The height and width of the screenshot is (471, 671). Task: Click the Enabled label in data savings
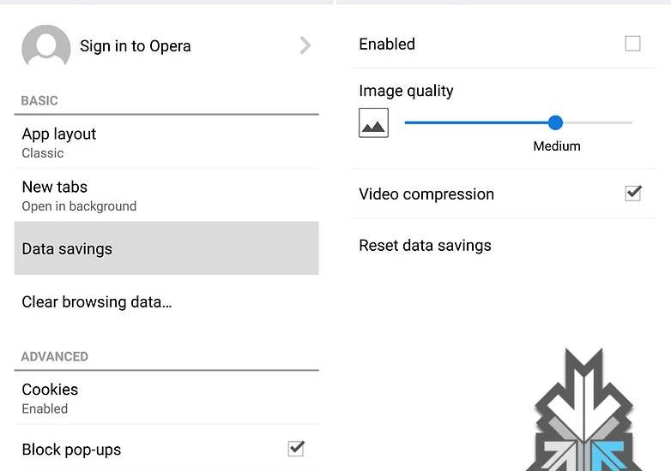(x=387, y=45)
